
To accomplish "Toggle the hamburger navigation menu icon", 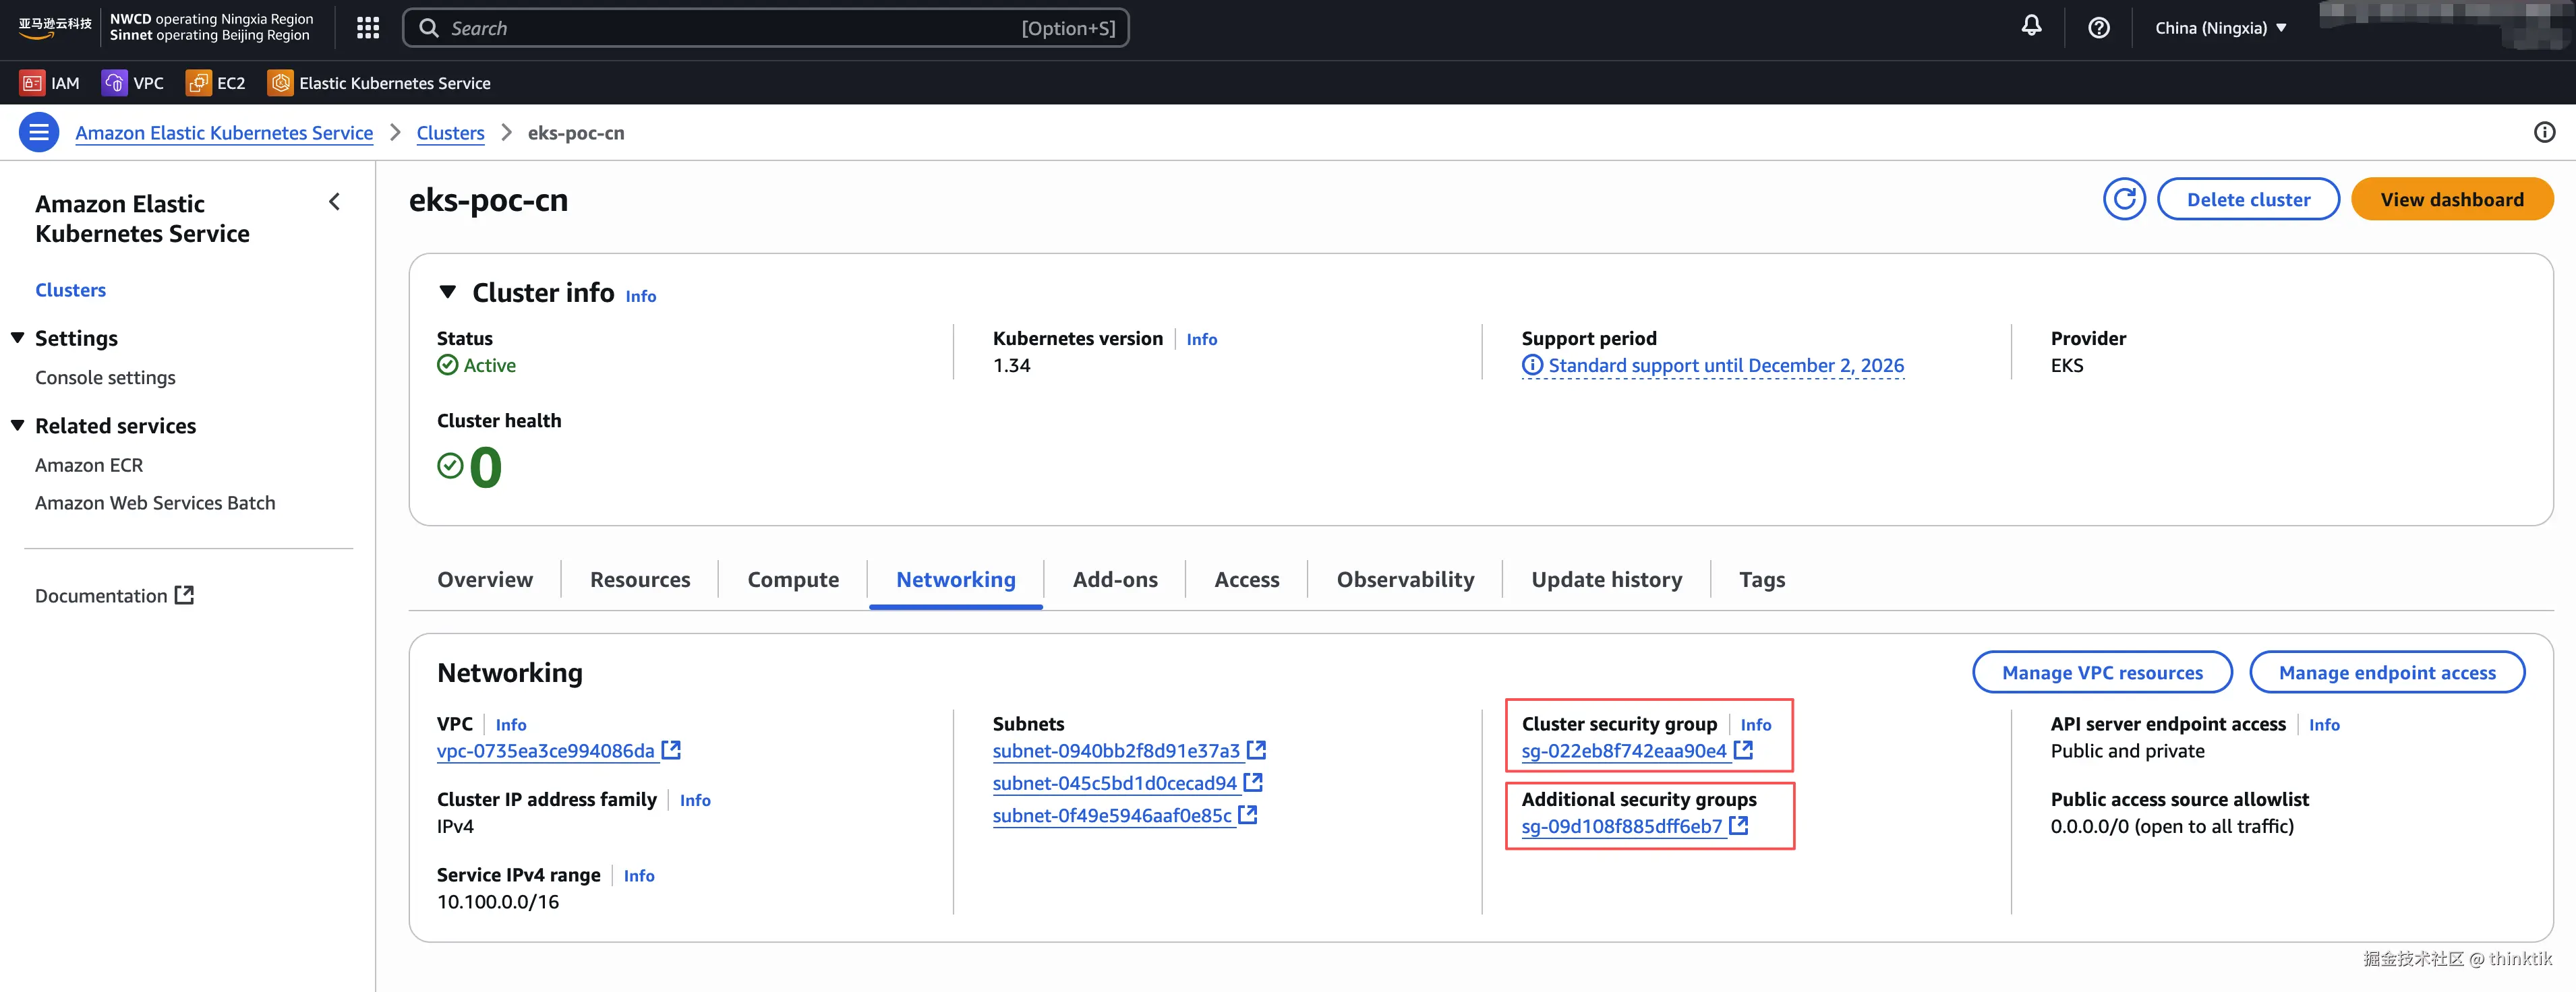I will pos(39,133).
